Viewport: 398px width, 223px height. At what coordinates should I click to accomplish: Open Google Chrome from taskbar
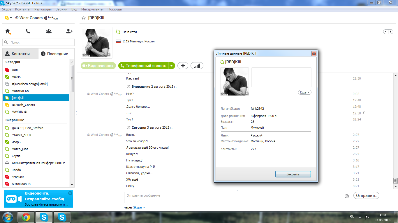tap(26, 217)
